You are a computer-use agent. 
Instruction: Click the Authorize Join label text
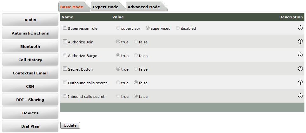[x=81, y=42]
